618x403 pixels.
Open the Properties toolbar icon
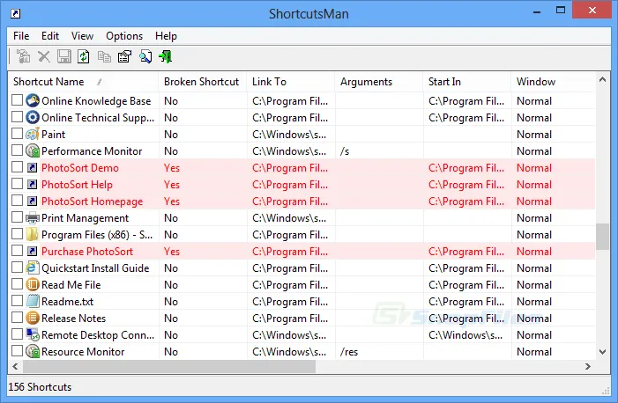(x=124, y=56)
